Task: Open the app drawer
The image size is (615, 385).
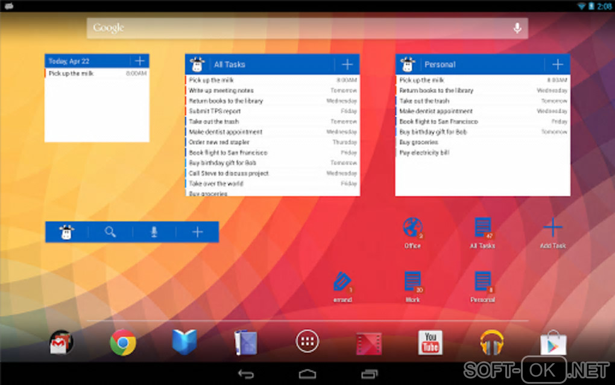Action: point(307,342)
